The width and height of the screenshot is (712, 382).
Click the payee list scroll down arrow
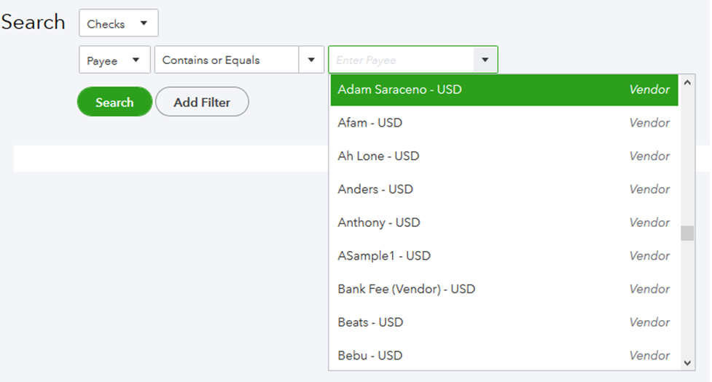[687, 363]
